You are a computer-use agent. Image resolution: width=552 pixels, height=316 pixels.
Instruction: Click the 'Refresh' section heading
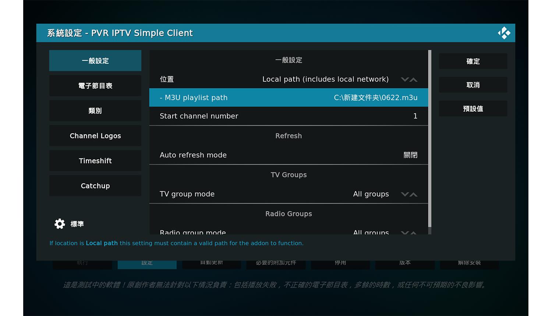289,136
